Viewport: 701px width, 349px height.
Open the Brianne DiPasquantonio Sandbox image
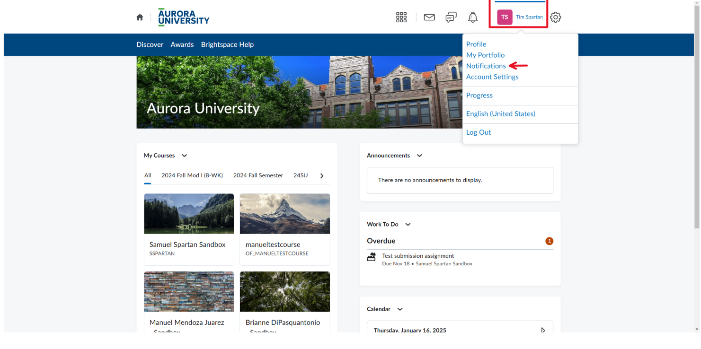[285, 291]
